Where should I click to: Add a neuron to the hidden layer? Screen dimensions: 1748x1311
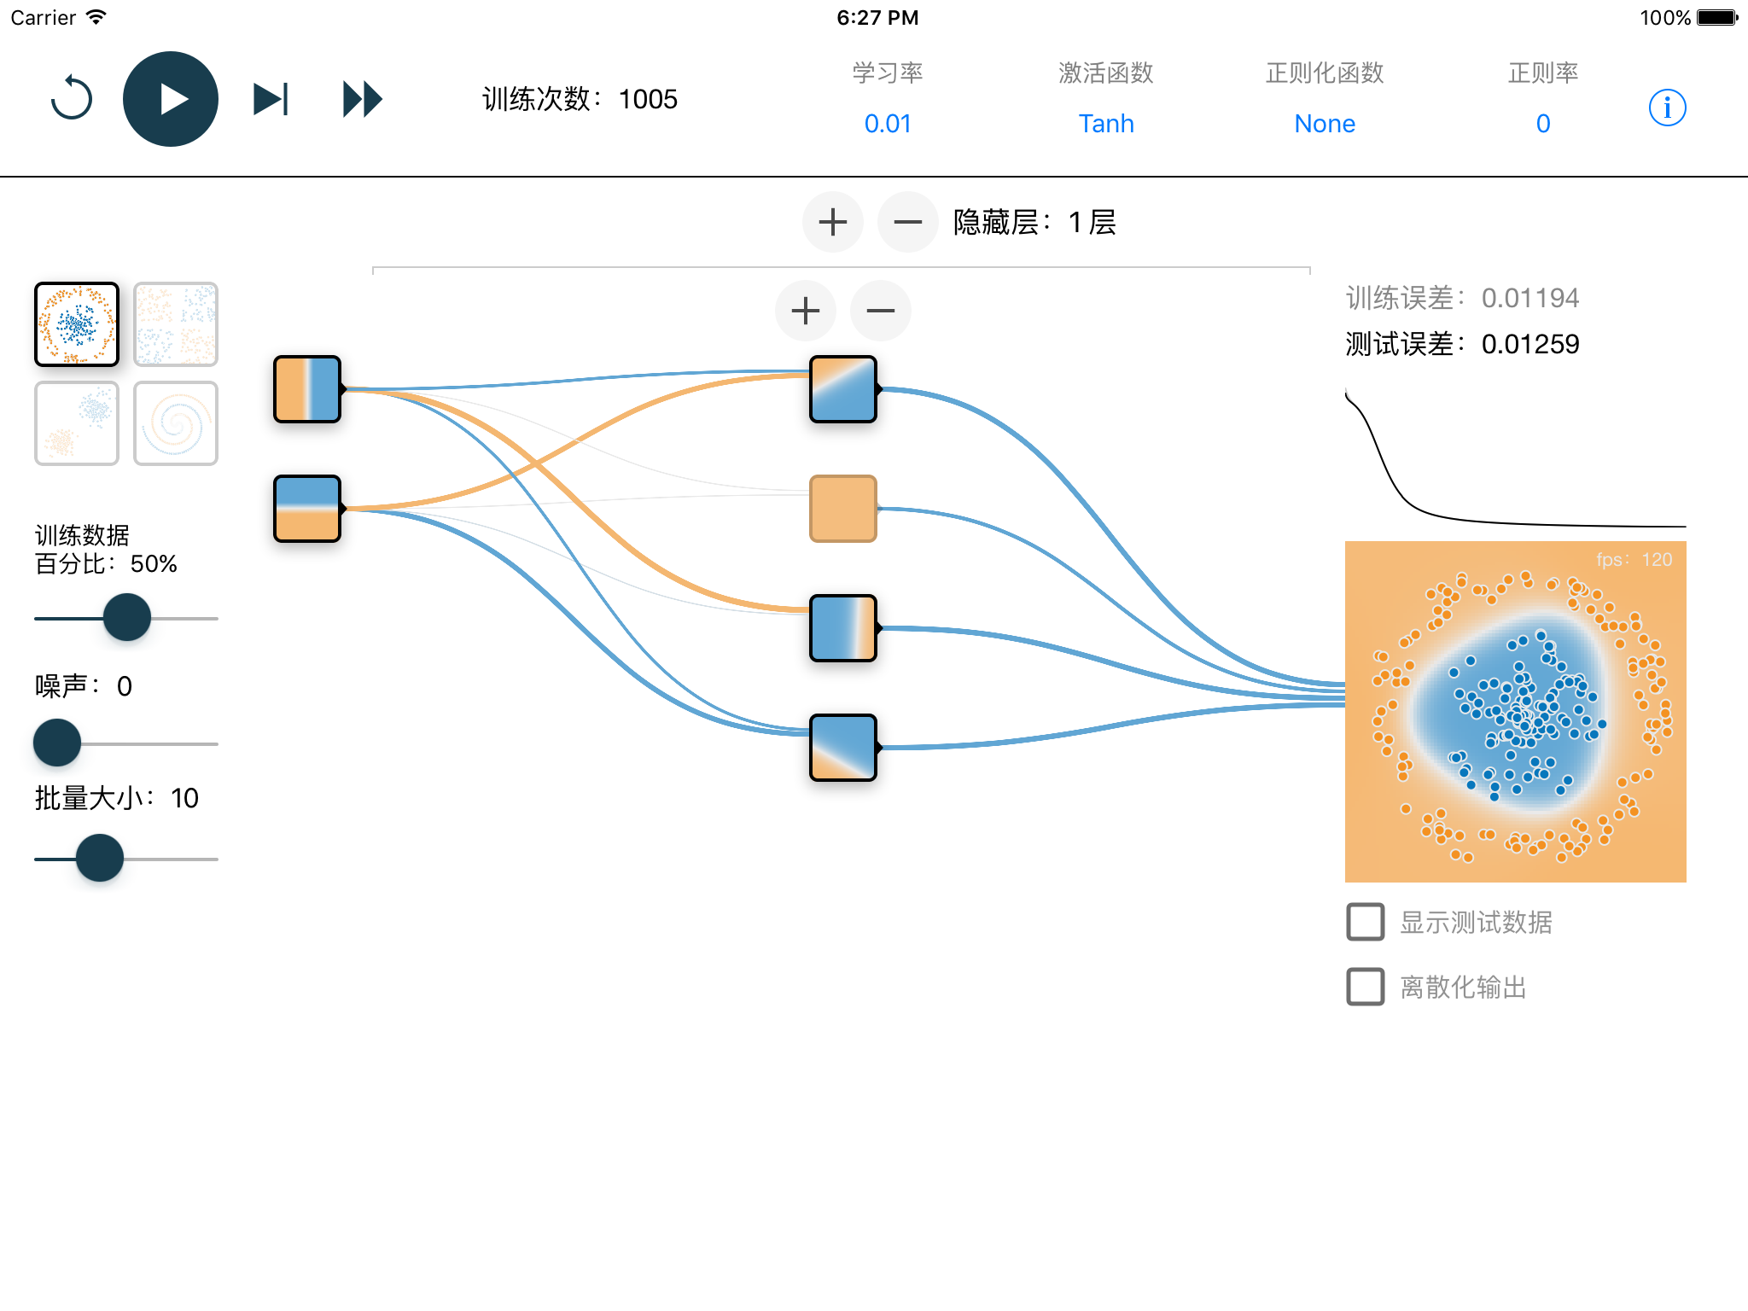[x=805, y=311]
